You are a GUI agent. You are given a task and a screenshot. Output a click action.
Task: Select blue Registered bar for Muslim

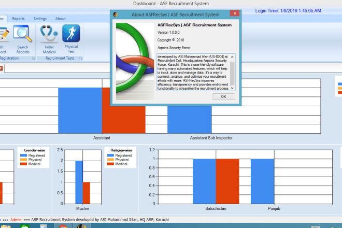79,182
